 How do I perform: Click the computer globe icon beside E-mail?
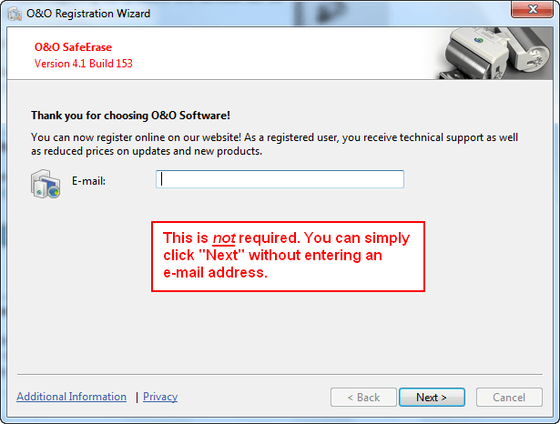[x=46, y=184]
